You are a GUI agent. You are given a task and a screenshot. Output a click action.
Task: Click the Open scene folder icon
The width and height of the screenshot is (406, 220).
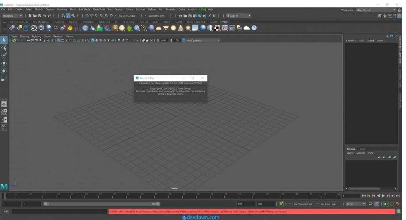pyautogui.click(x=34, y=16)
